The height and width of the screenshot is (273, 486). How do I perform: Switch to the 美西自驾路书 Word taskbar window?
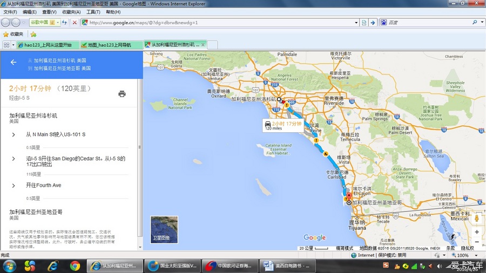click(288, 266)
